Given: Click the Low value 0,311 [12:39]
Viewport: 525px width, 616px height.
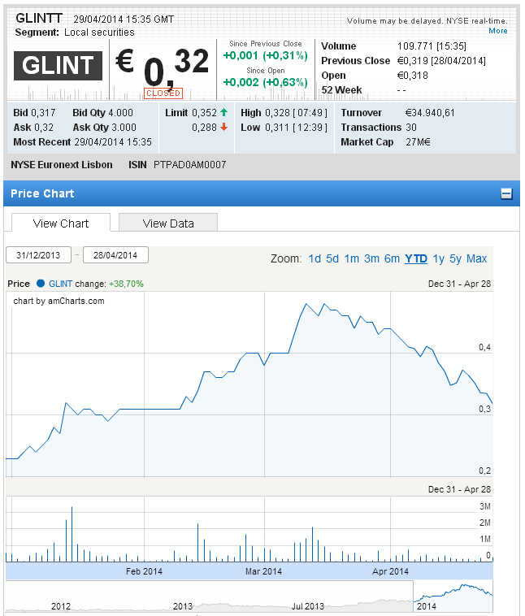Looking at the screenshot, I should [x=296, y=128].
